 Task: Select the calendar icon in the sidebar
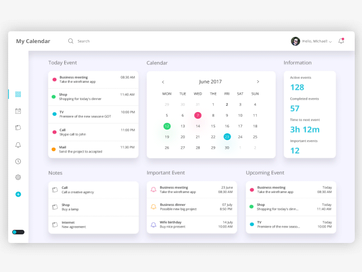click(18, 111)
